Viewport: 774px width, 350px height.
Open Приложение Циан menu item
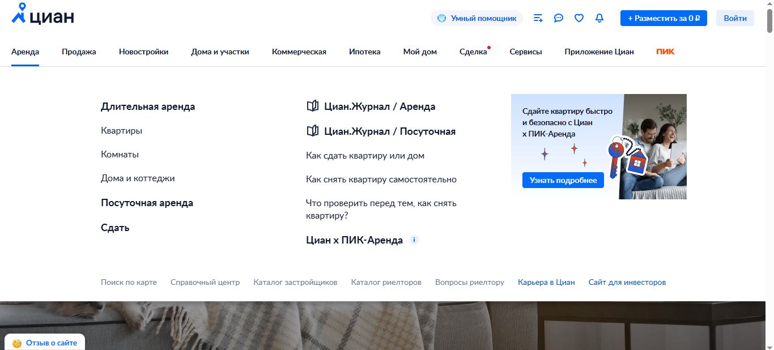599,52
